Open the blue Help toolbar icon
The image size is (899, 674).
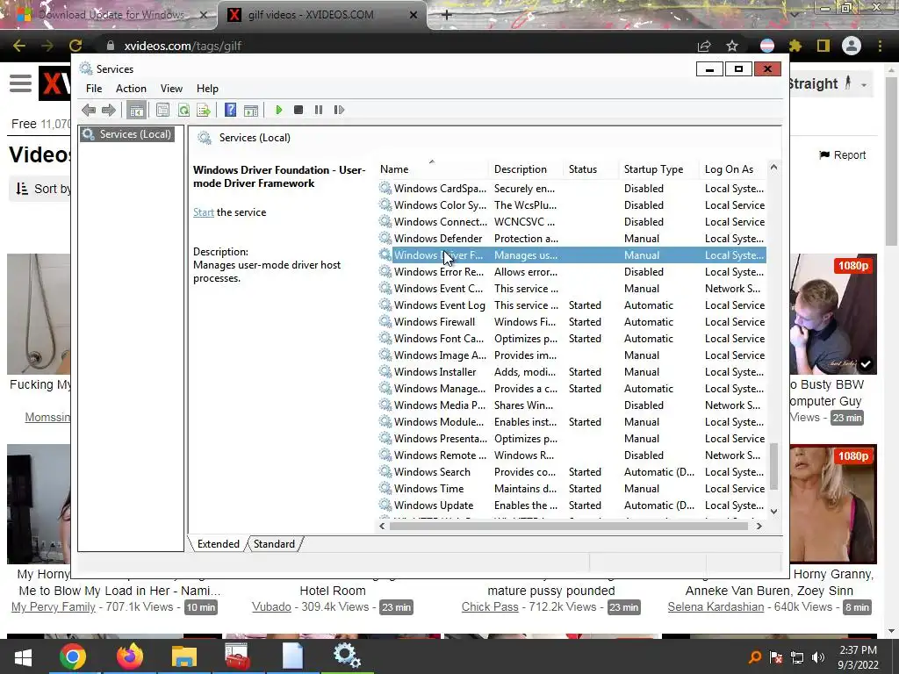pos(231,110)
